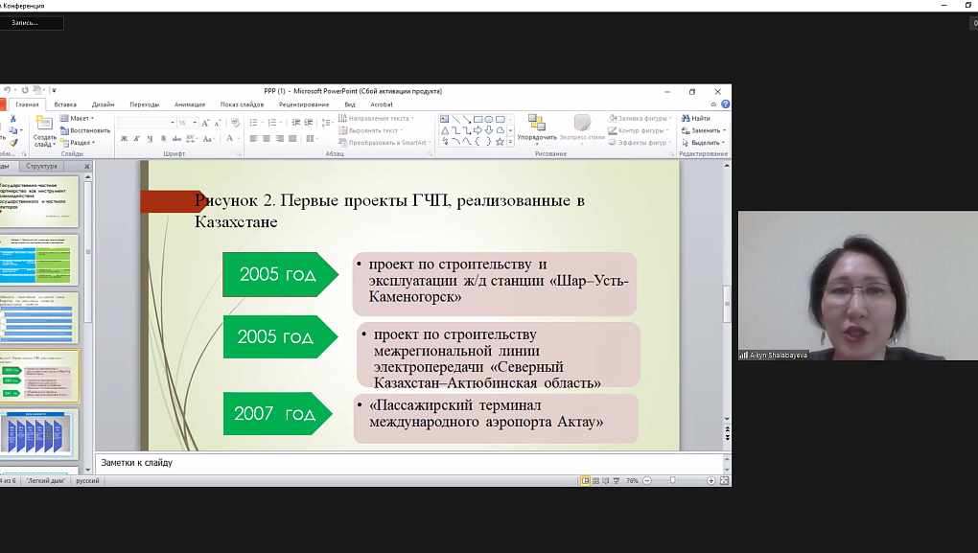Viewport: 978px width, 553px height.
Task: Open the Дизайн ribbon tab
Action: 103,104
